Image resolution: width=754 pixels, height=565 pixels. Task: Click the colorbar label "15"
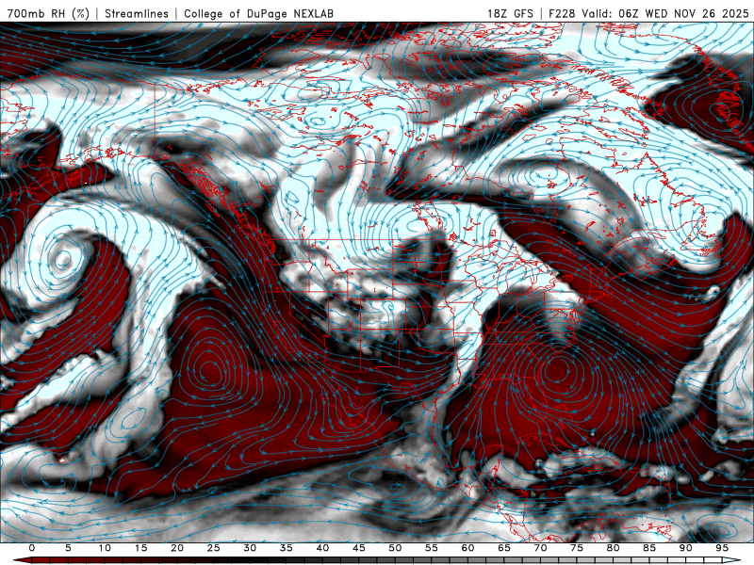click(x=140, y=548)
